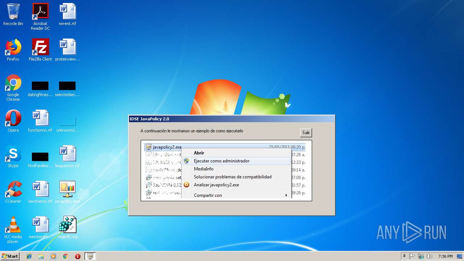Open the volume control tray icon
The height and width of the screenshot is (261, 464).
(429, 256)
